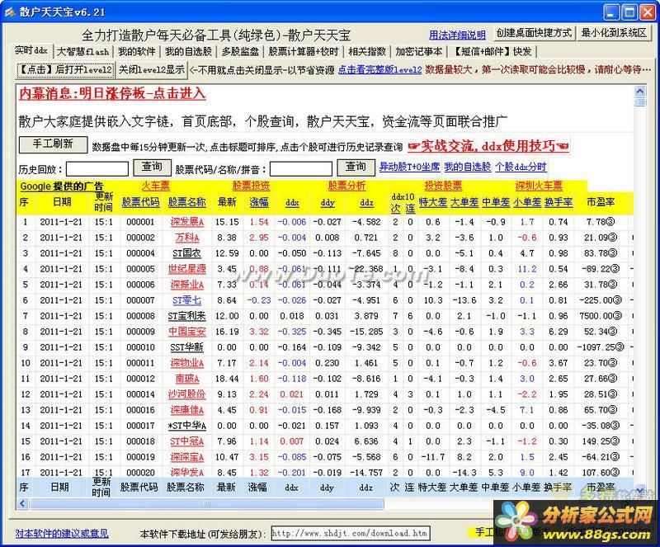Sort by ddy column header
This screenshot has height=547, width=660.
pos(328,203)
